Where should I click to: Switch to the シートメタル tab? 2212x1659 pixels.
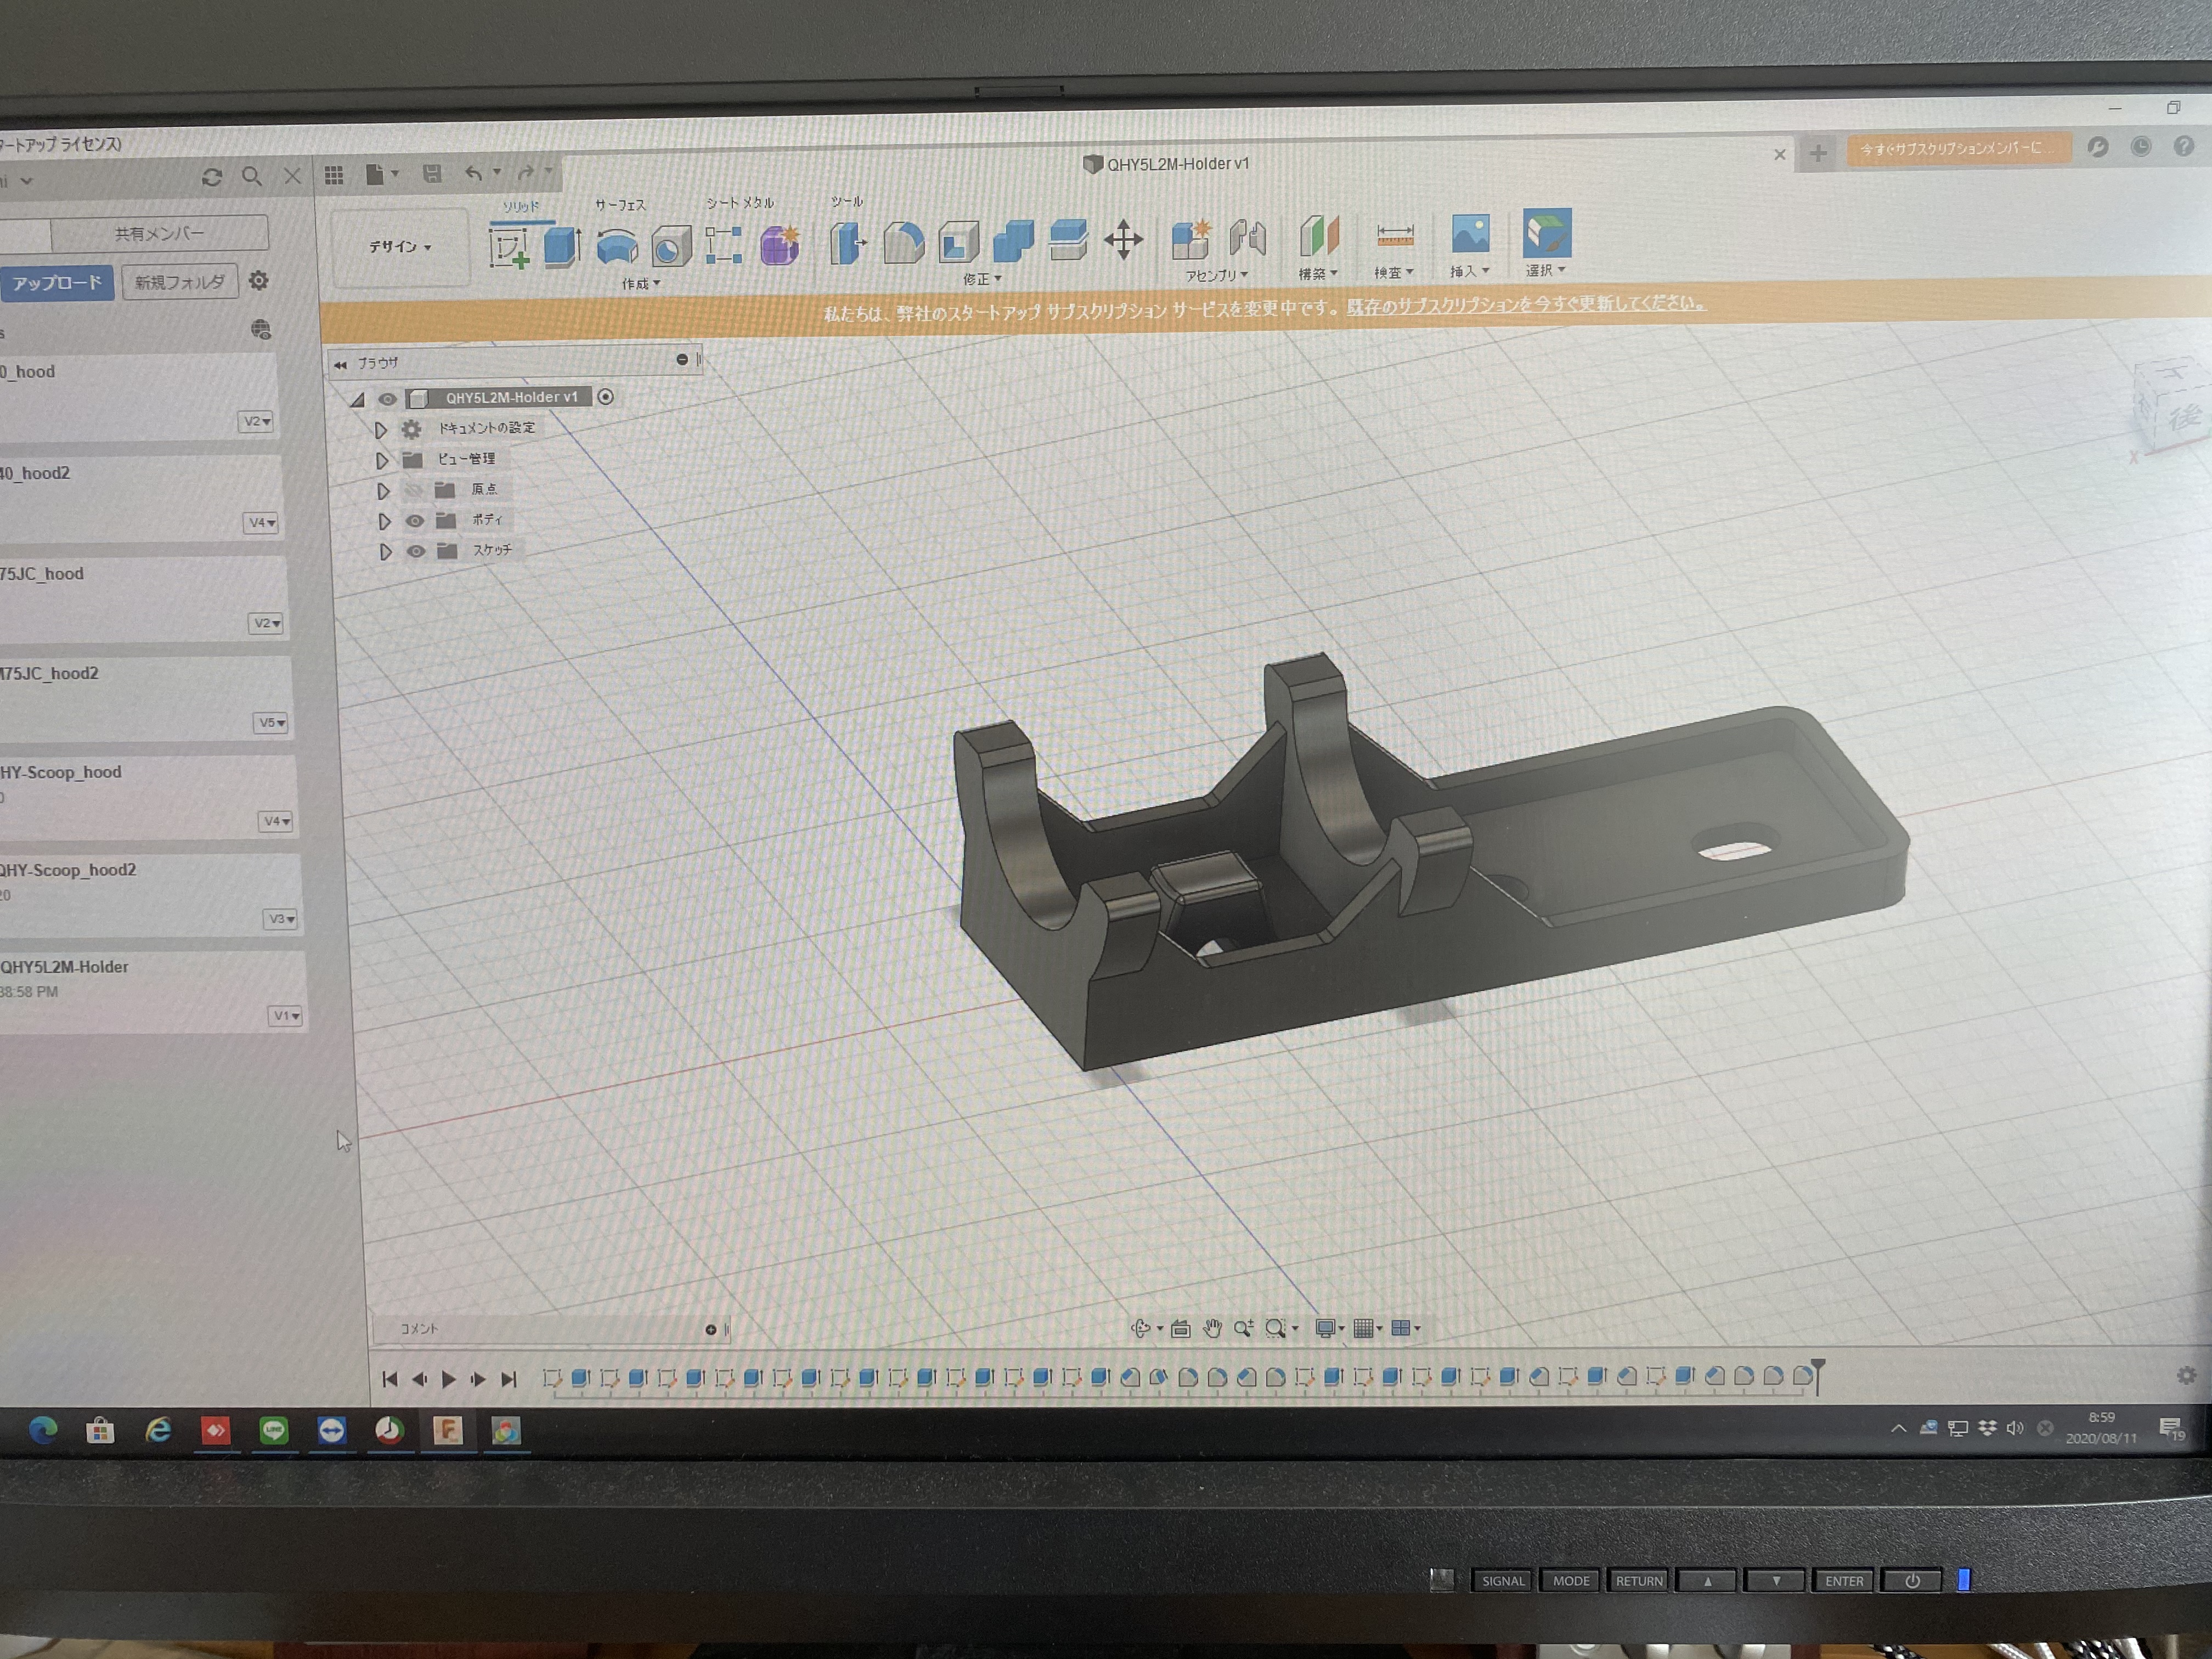coord(739,203)
